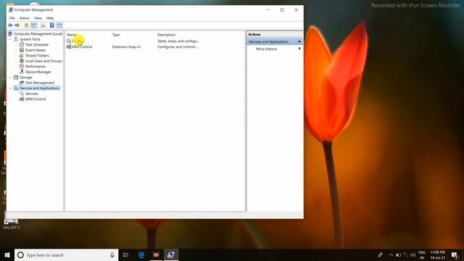Viewport: 464px width, 261px height.
Task: Open the Action Center notification icon
Action: tap(455, 254)
